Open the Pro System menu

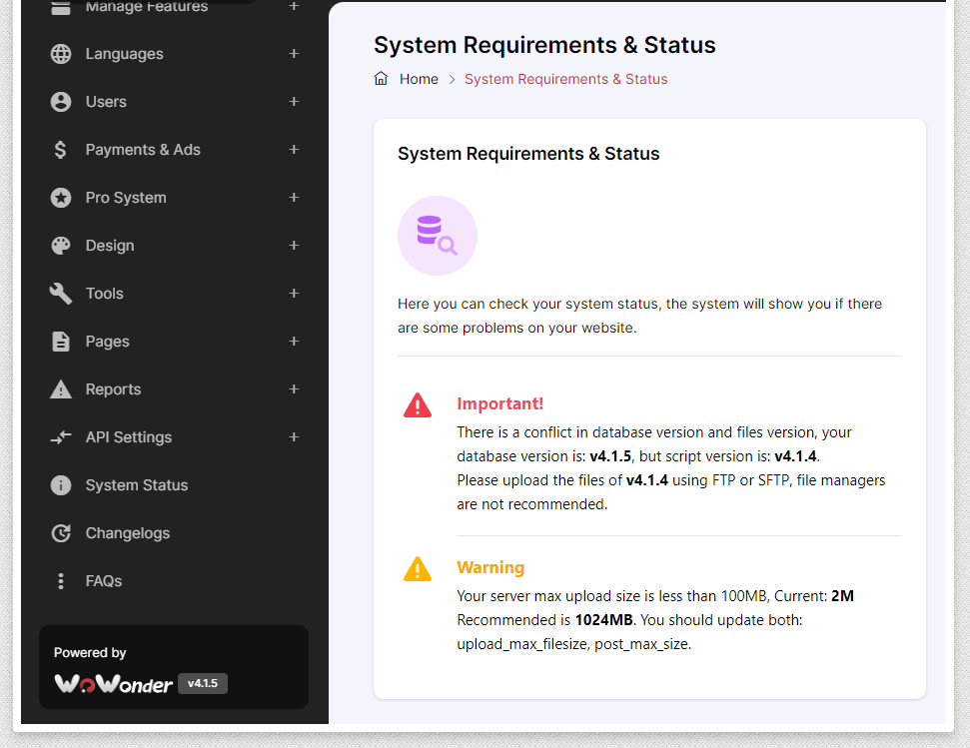click(x=126, y=198)
